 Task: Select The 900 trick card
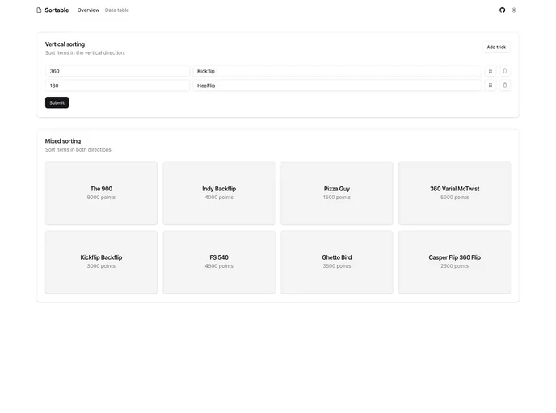(x=101, y=193)
